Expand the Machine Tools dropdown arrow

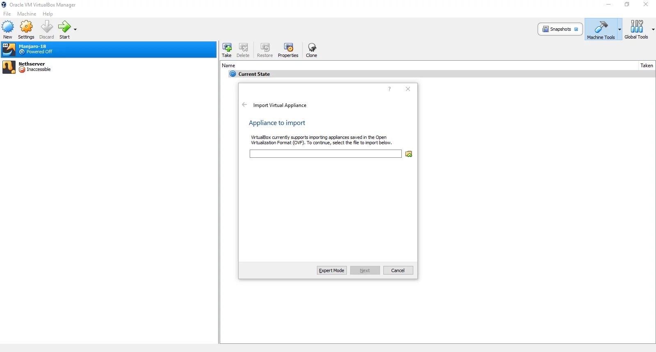point(620,30)
